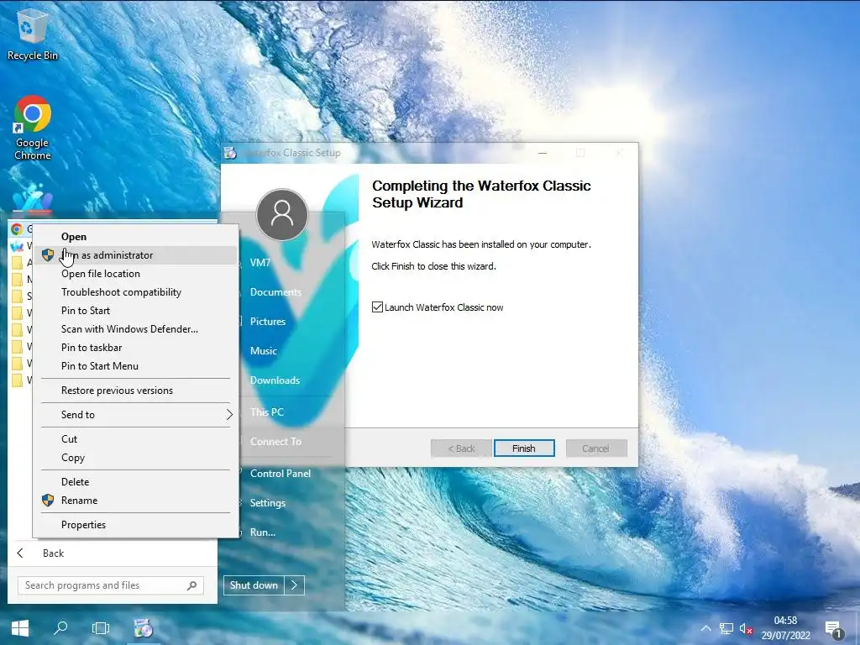The height and width of the screenshot is (645, 860).
Task: Open Settings from Start menu
Action: click(268, 503)
